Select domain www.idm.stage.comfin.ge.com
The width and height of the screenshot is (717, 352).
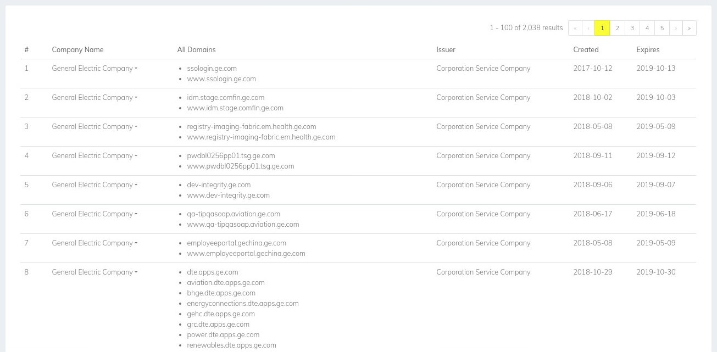[x=235, y=108]
